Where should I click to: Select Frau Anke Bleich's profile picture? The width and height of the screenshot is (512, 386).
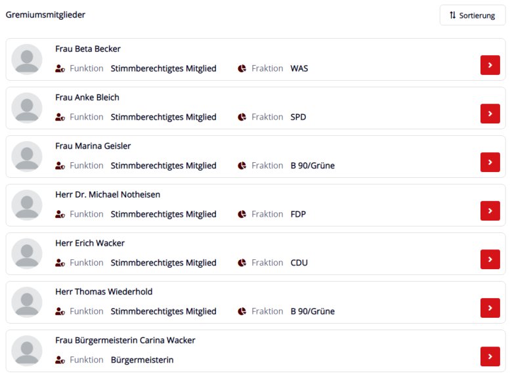[x=27, y=108]
